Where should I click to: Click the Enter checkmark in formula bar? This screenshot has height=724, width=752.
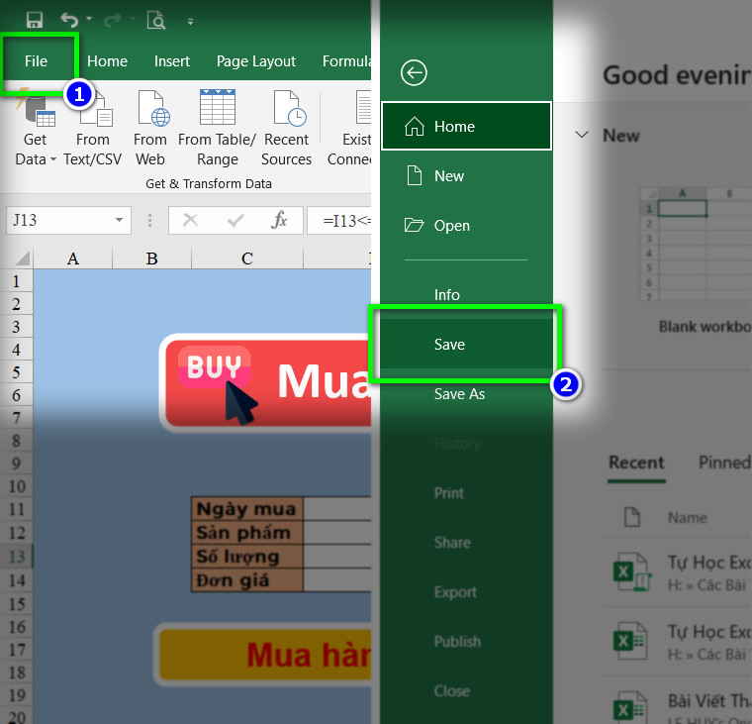click(x=235, y=220)
